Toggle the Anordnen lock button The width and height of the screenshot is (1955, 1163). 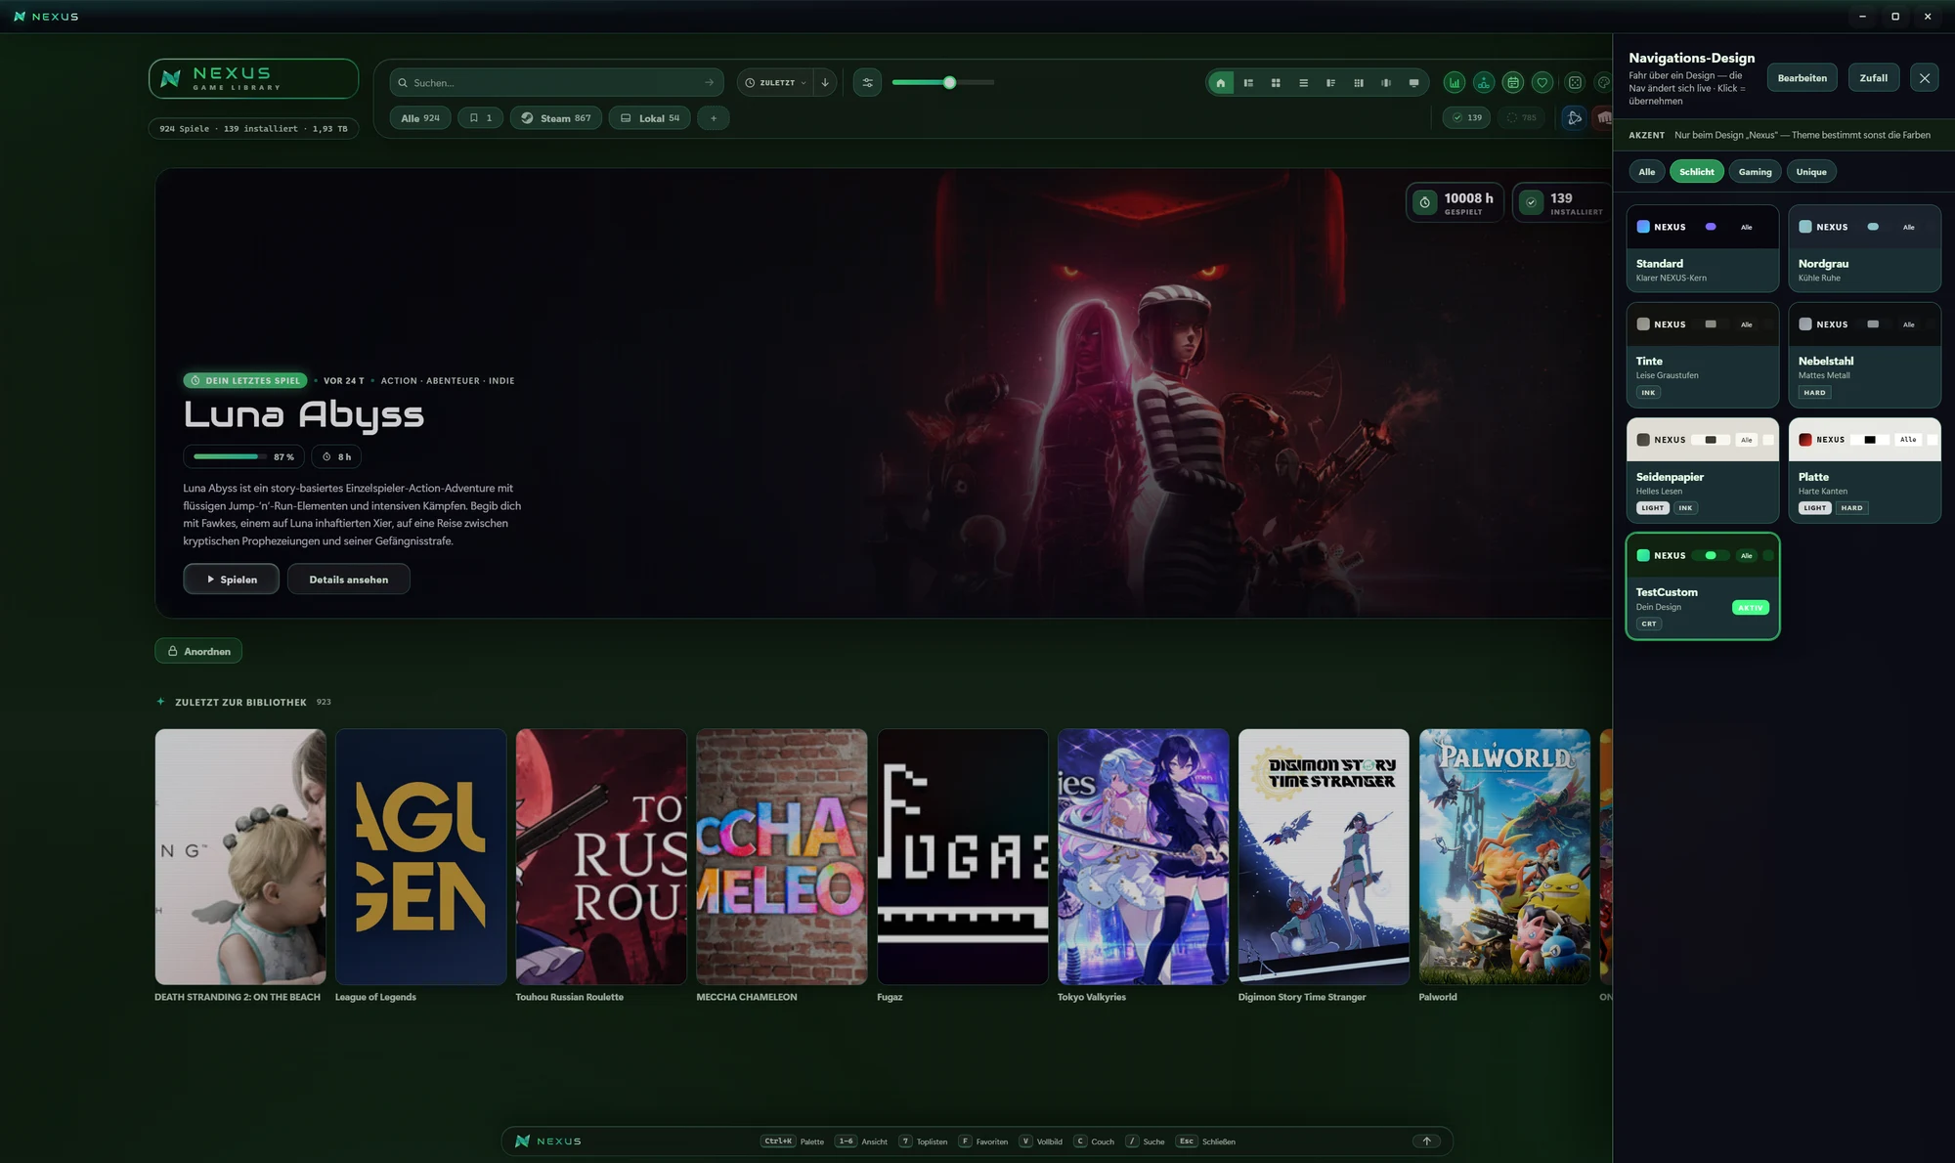tap(198, 651)
